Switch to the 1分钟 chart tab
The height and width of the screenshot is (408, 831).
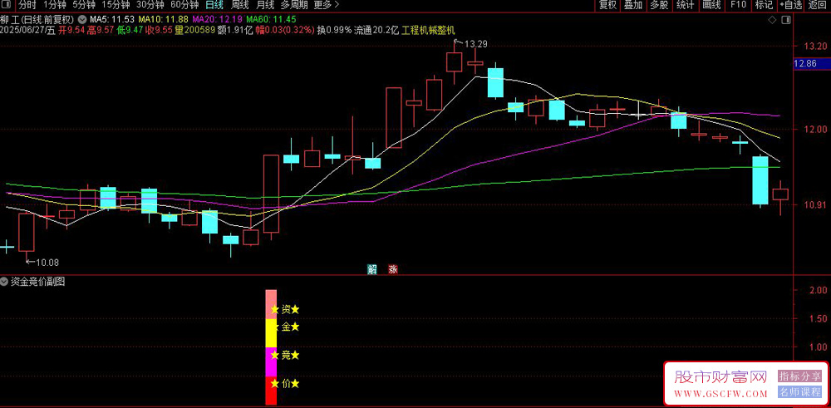(55, 5)
